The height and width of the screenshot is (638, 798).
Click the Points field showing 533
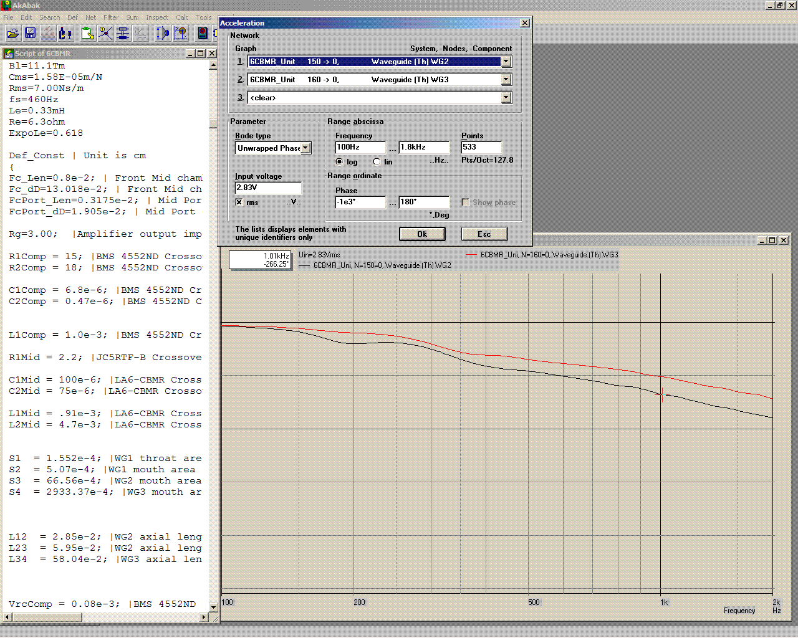pyautogui.click(x=481, y=148)
